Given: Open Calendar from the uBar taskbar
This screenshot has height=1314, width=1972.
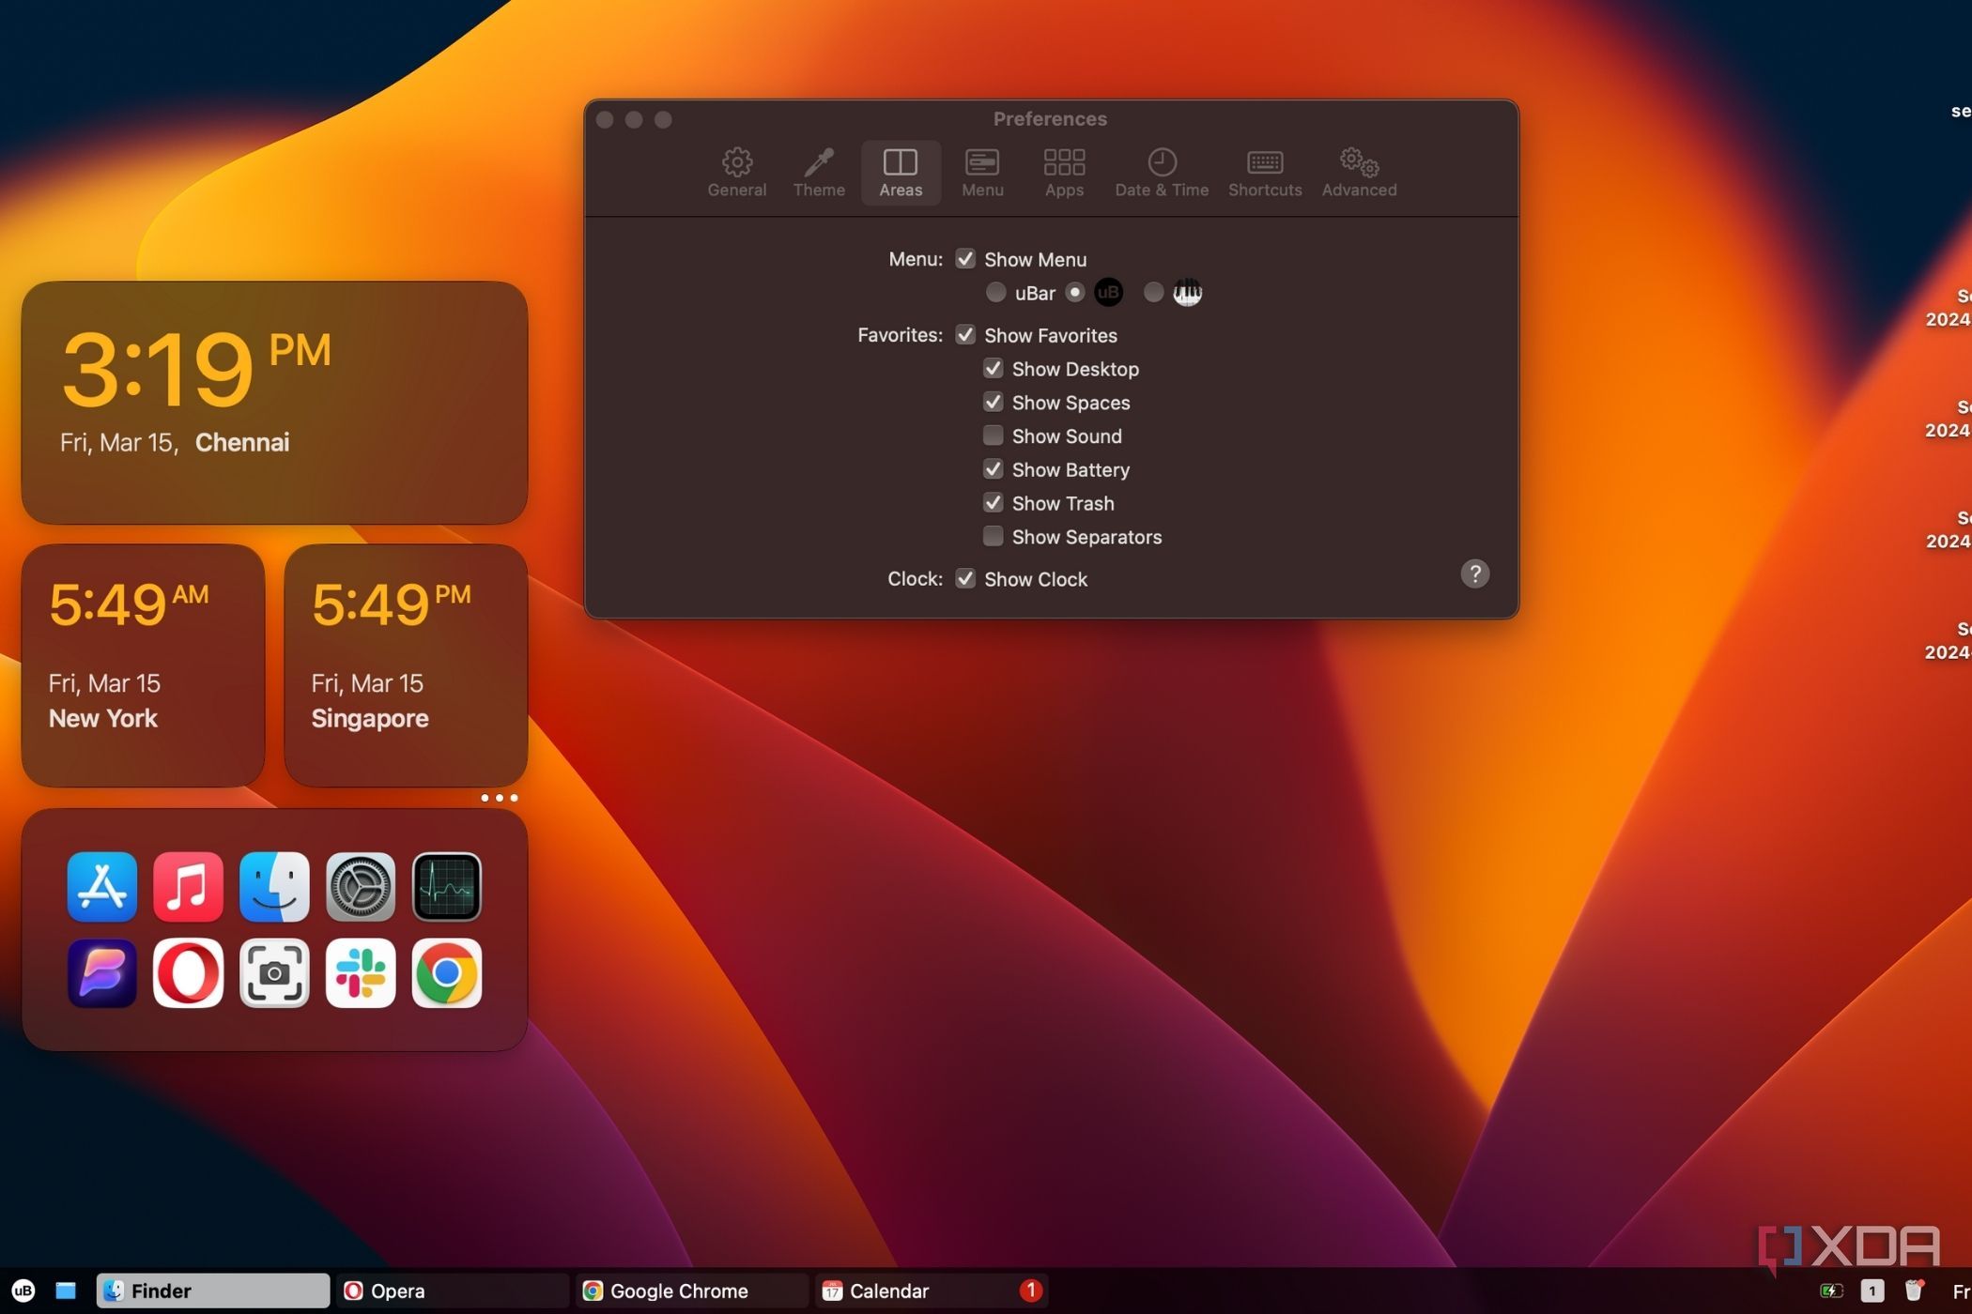Looking at the screenshot, I should tap(931, 1291).
